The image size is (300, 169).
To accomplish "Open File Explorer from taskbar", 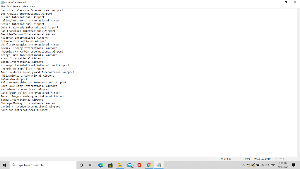I will coord(120,165).
